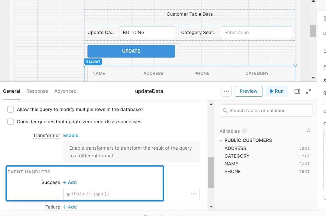Grab the table1 drag handle label
The height and width of the screenshot is (216, 326).
pyautogui.click(x=93, y=62)
